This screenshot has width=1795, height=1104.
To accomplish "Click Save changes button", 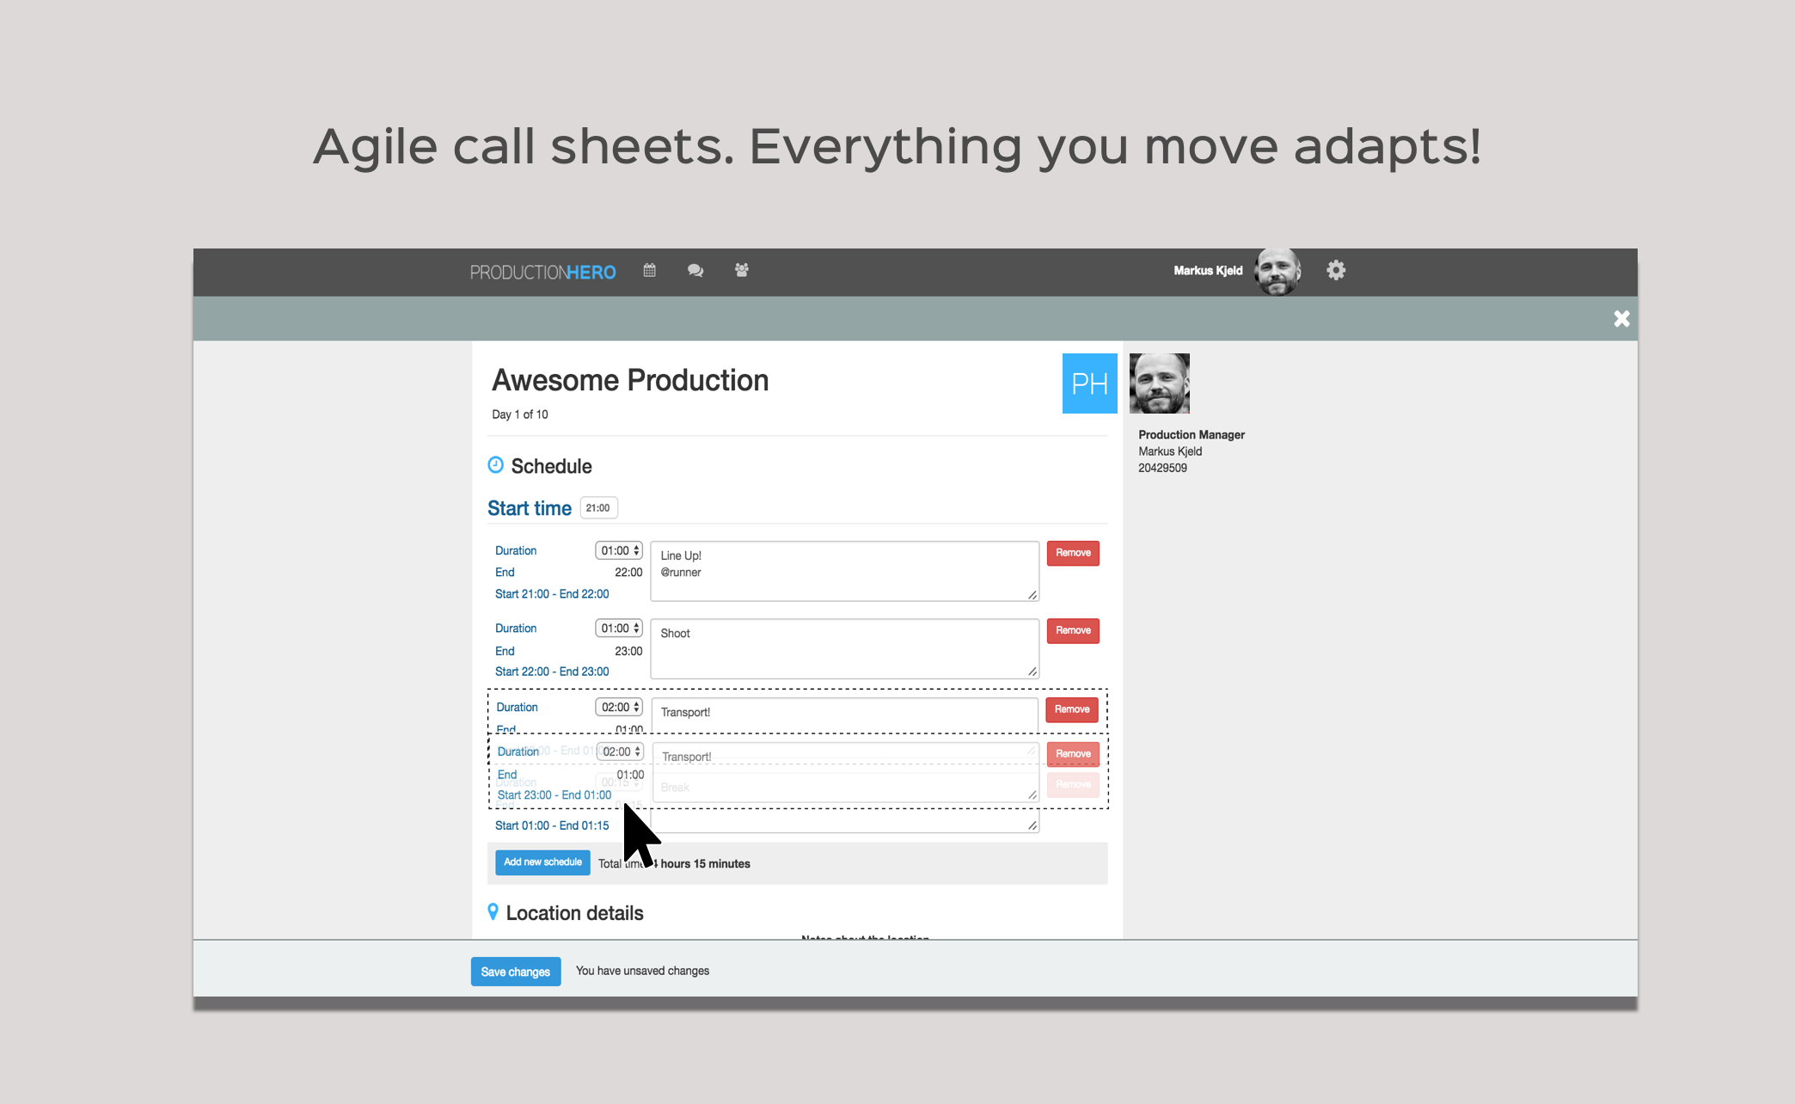I will click(x=516, y=972).
